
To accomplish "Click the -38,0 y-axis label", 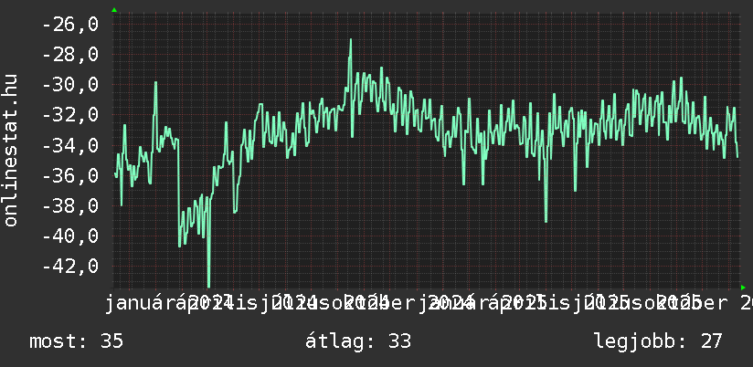I will 70,205.
